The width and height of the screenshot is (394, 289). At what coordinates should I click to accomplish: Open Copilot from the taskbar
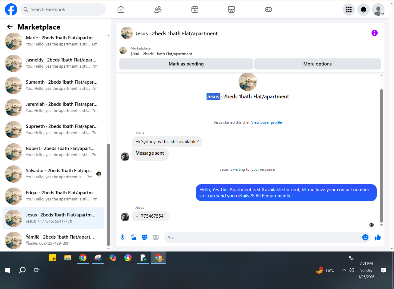pos(113,258)
